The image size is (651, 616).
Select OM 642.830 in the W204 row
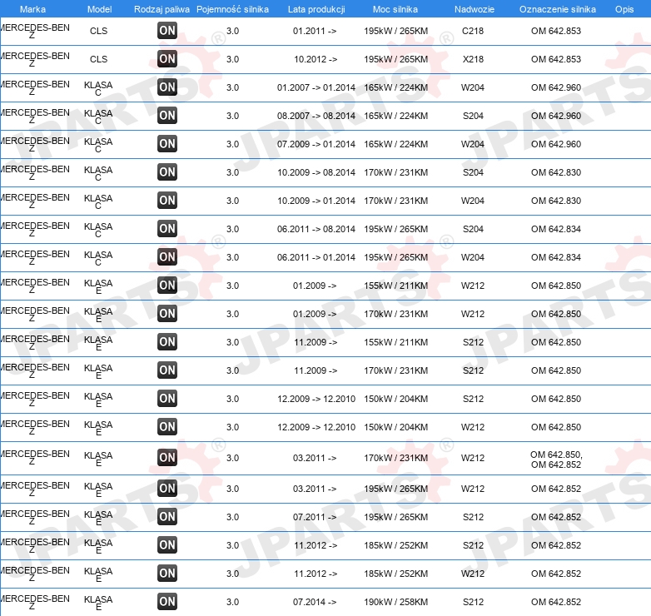pyautogui.click(x=556, y=201)
